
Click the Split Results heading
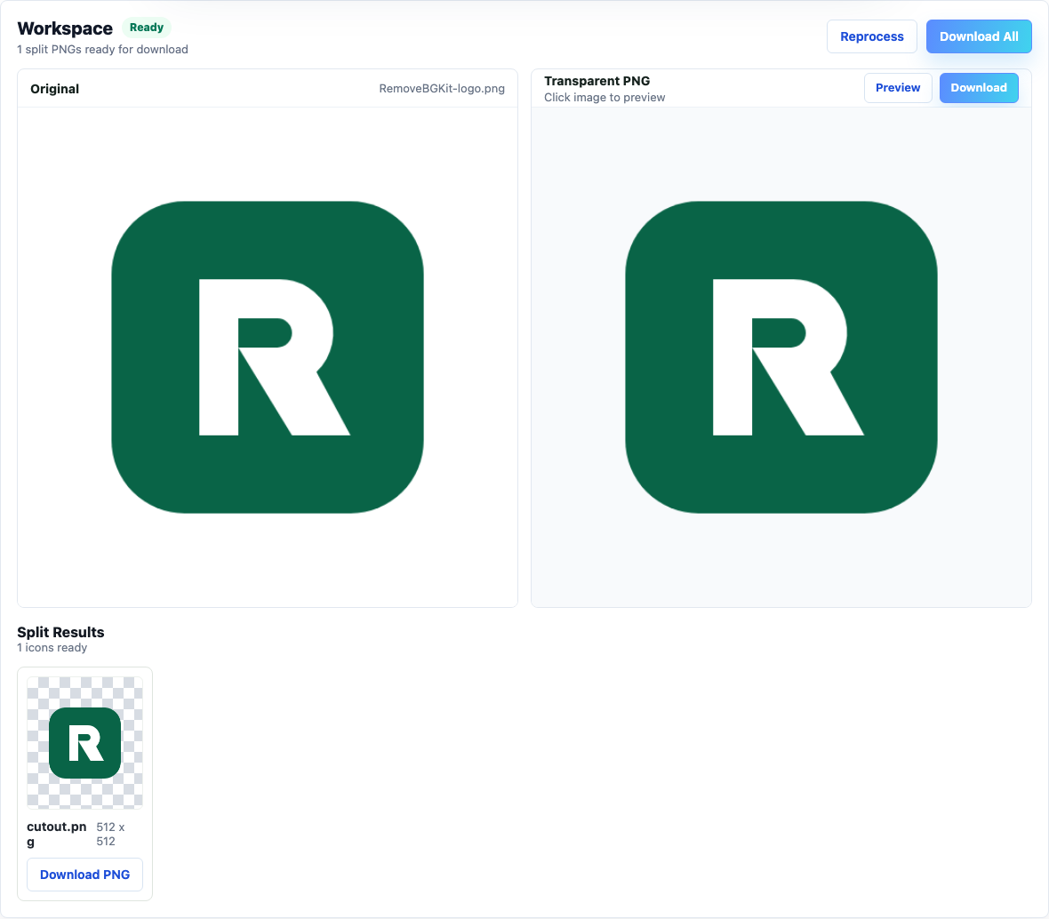point(60,632)
